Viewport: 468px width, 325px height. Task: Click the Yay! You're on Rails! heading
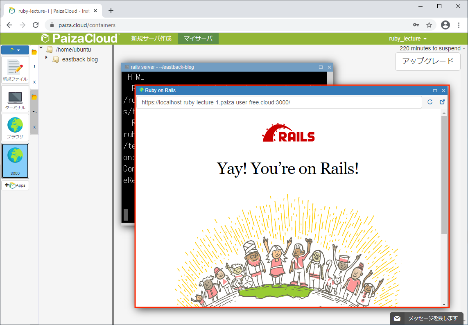coord(288,169)
